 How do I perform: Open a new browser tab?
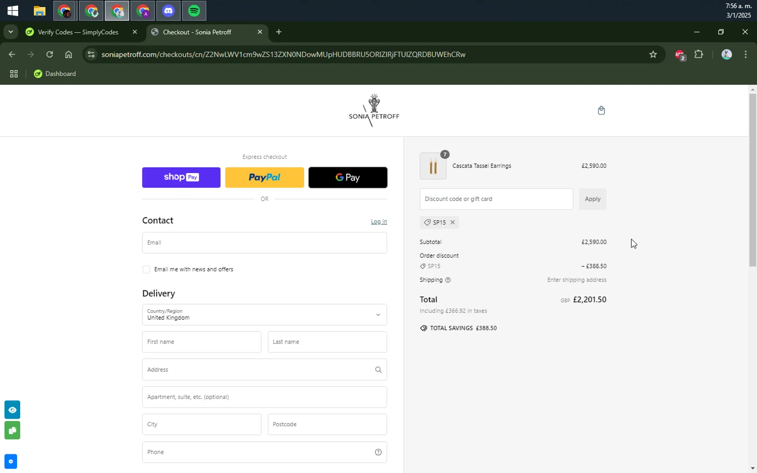point(279,32)
